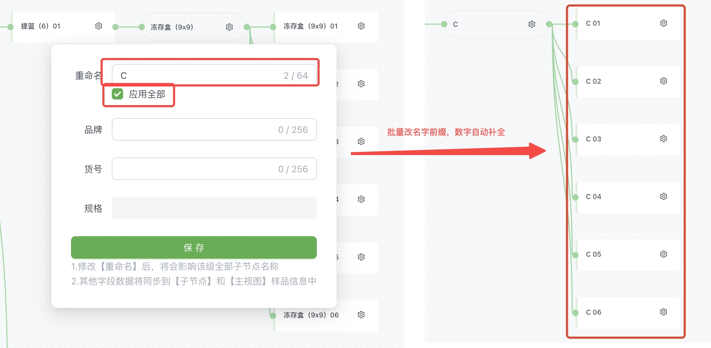Open settings for the C 03 node
711x348 pixels.
[x=663, y=138]
